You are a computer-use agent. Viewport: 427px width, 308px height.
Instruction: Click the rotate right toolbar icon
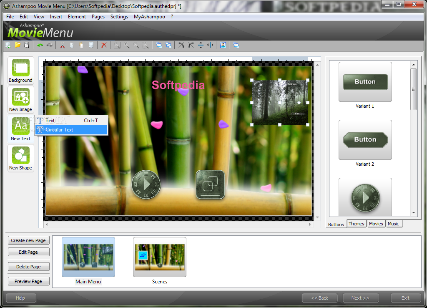tap(191, 45)
